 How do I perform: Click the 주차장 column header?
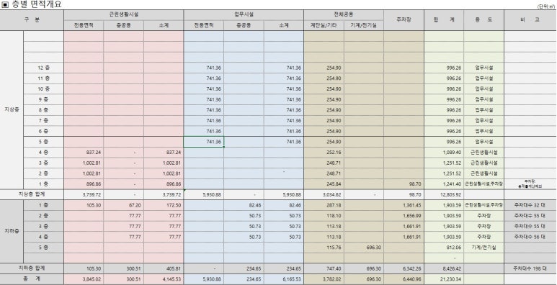coord(404,20)
